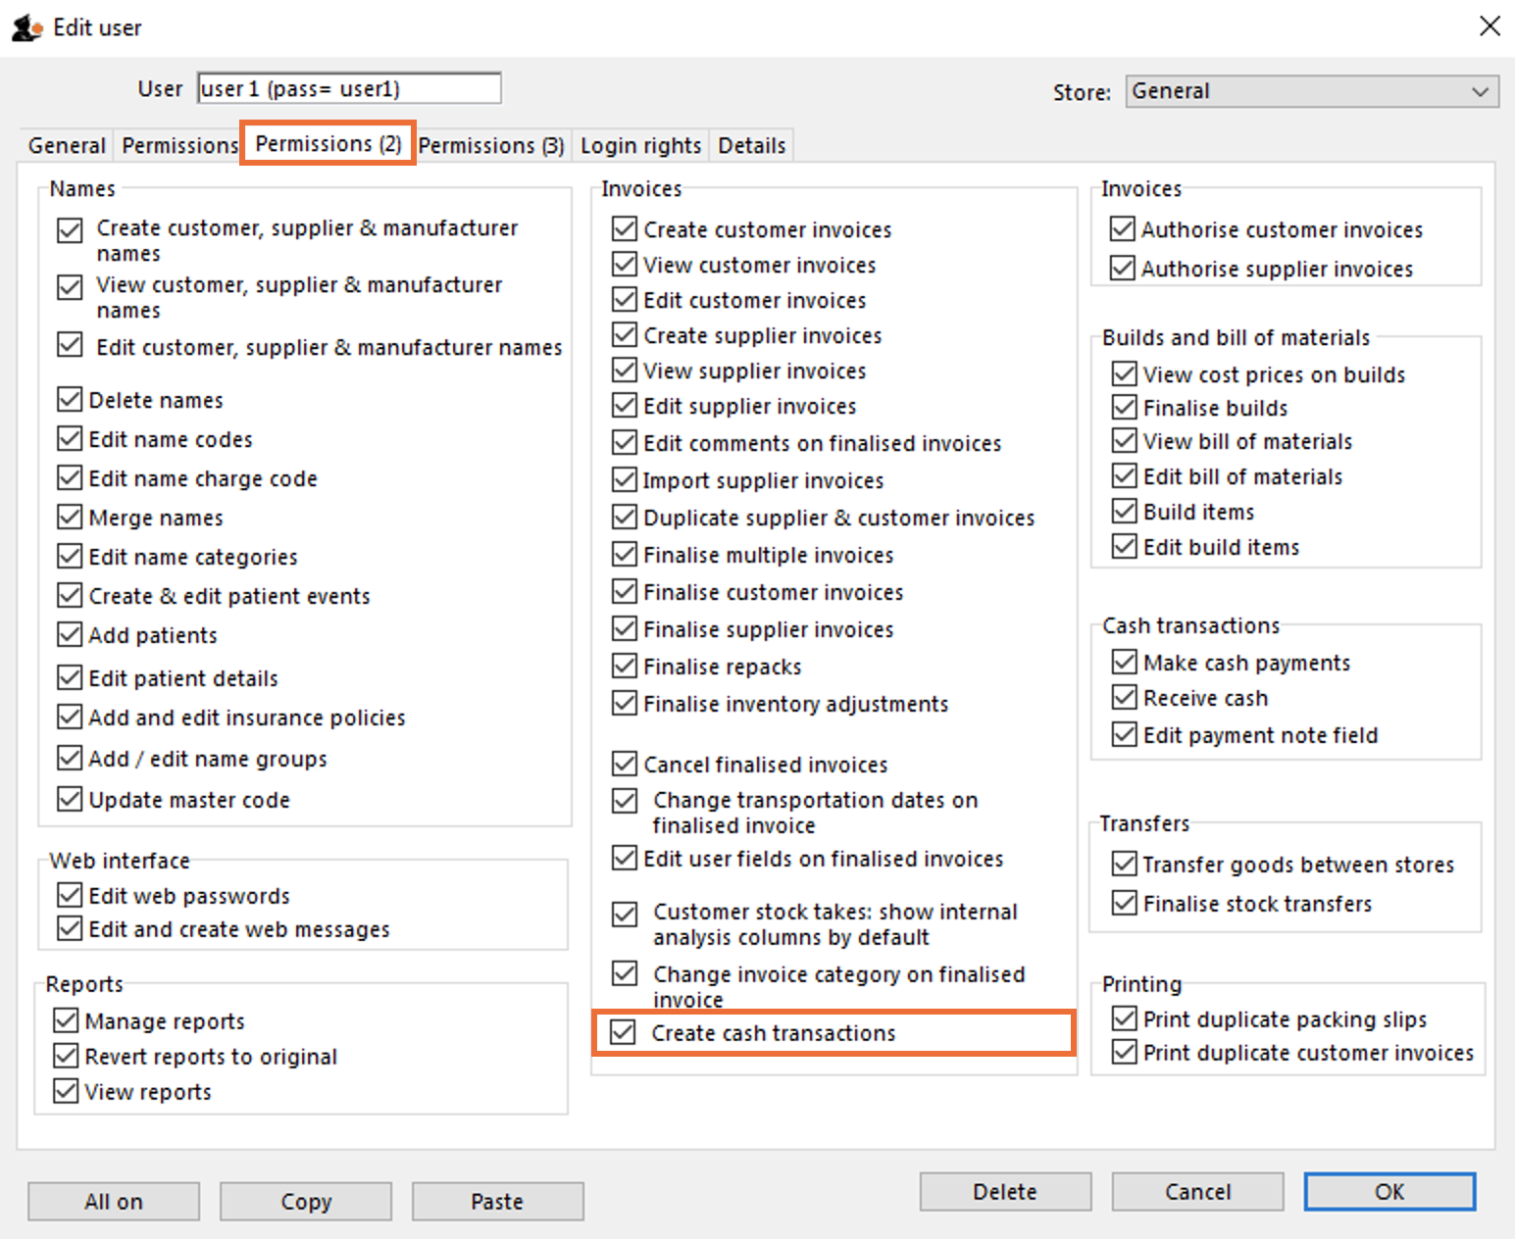Click the Delete user button

click(1005, 1191)
